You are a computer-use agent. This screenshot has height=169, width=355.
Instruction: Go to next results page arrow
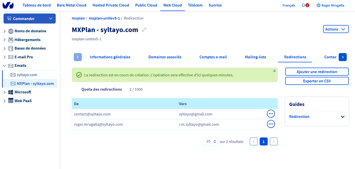pos(273,141)
